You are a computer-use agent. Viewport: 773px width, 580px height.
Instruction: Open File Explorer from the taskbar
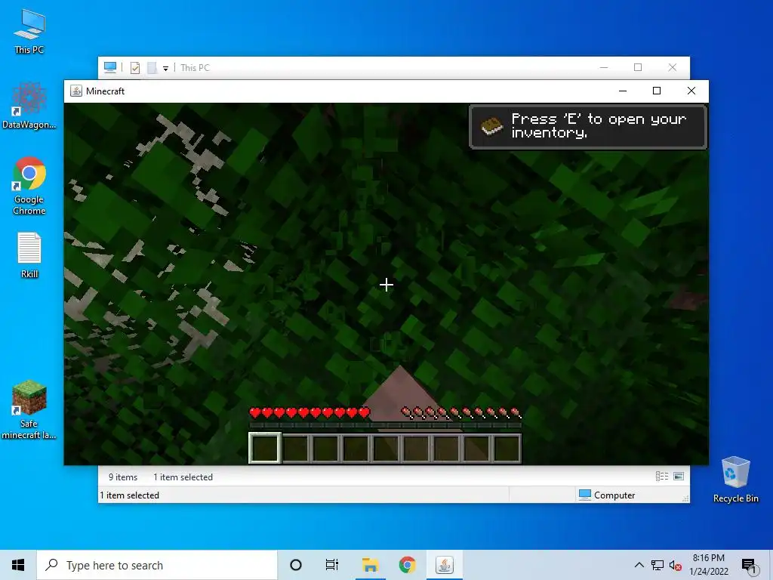coord(370,565)
